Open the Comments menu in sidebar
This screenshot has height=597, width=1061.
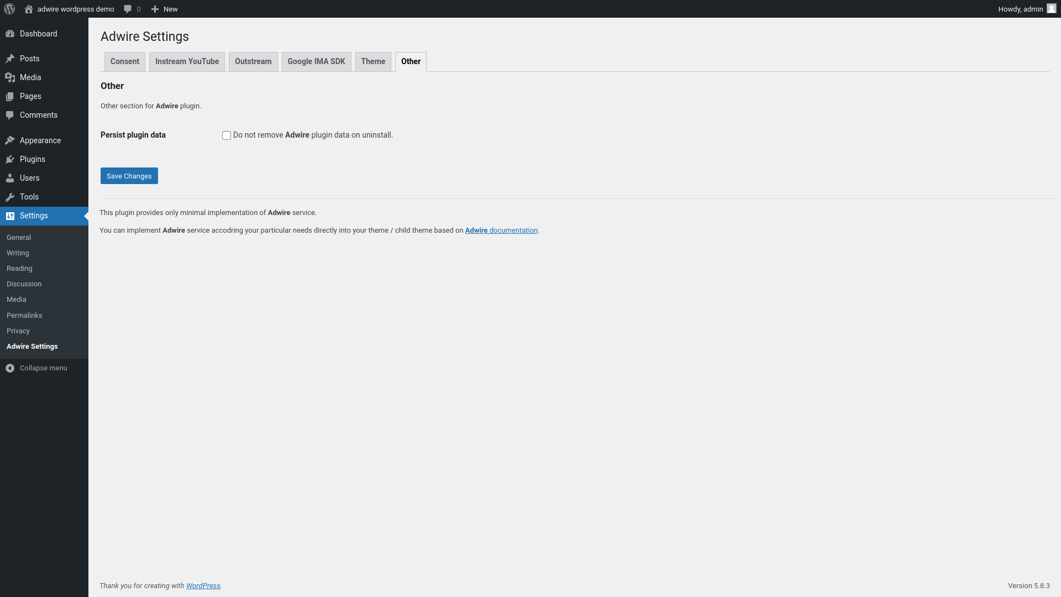click(39, 115)
